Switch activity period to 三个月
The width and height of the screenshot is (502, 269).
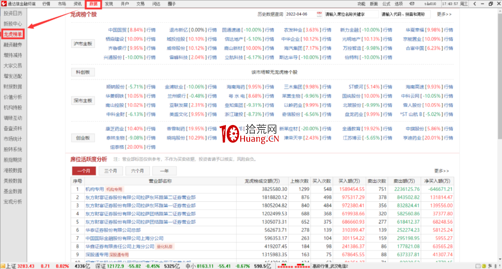111,171
